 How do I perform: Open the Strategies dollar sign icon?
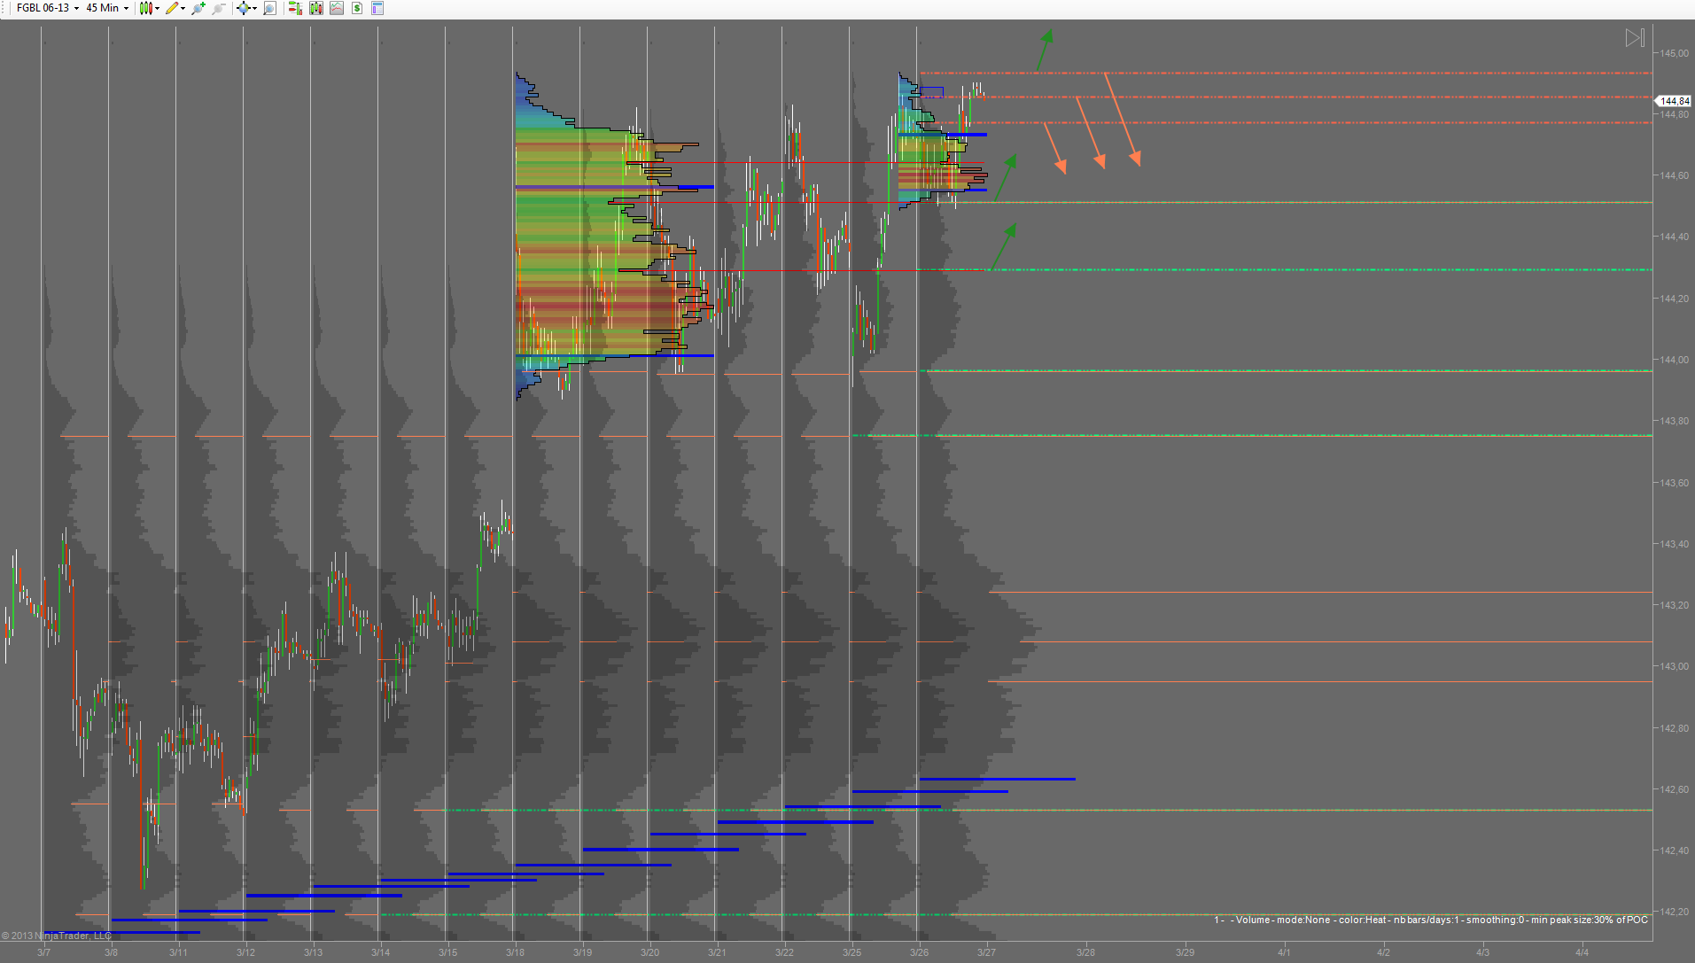[357, 8]
